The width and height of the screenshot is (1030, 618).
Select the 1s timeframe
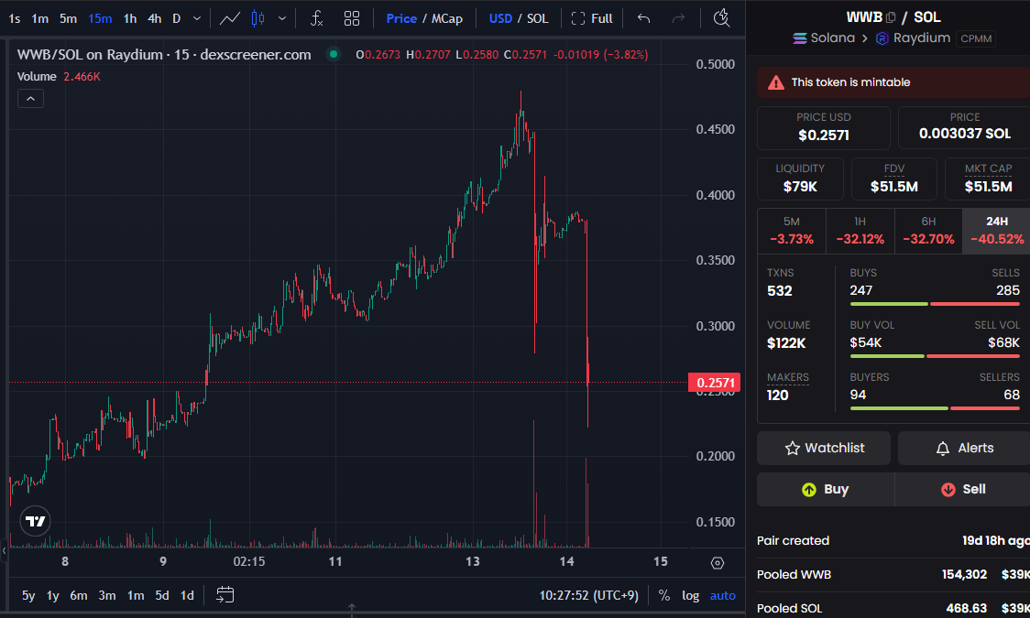coord(15,18)
